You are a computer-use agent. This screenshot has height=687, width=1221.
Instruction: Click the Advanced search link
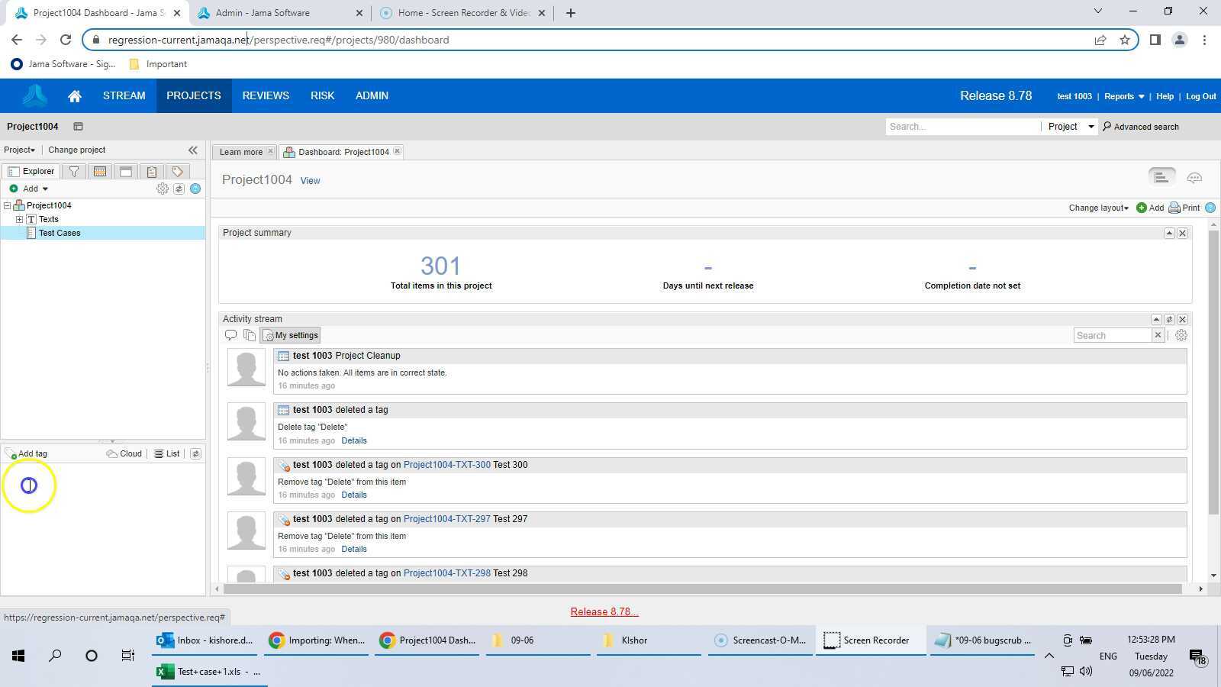pyautogui.click(x=1146, y=127)
